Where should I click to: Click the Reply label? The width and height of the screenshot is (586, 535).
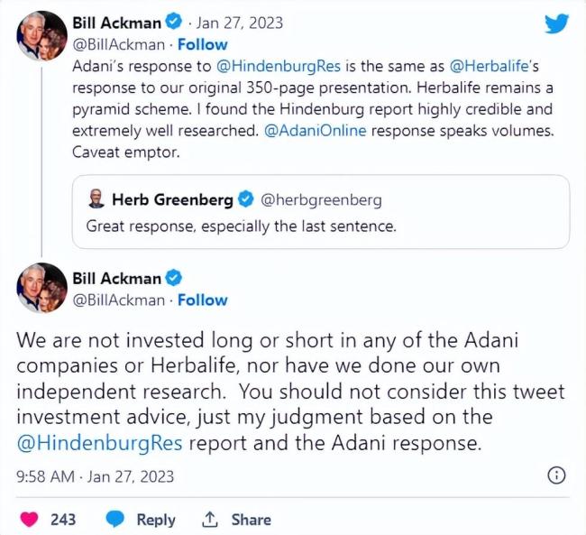155,520
